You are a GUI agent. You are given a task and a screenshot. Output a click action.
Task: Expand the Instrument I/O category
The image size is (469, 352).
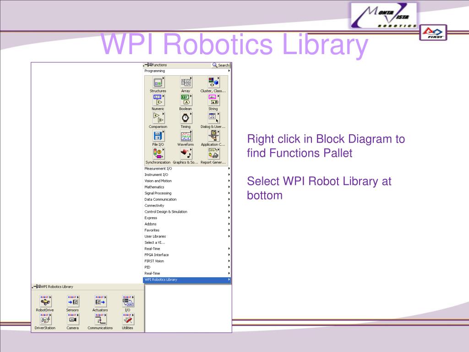click(187, 175)
